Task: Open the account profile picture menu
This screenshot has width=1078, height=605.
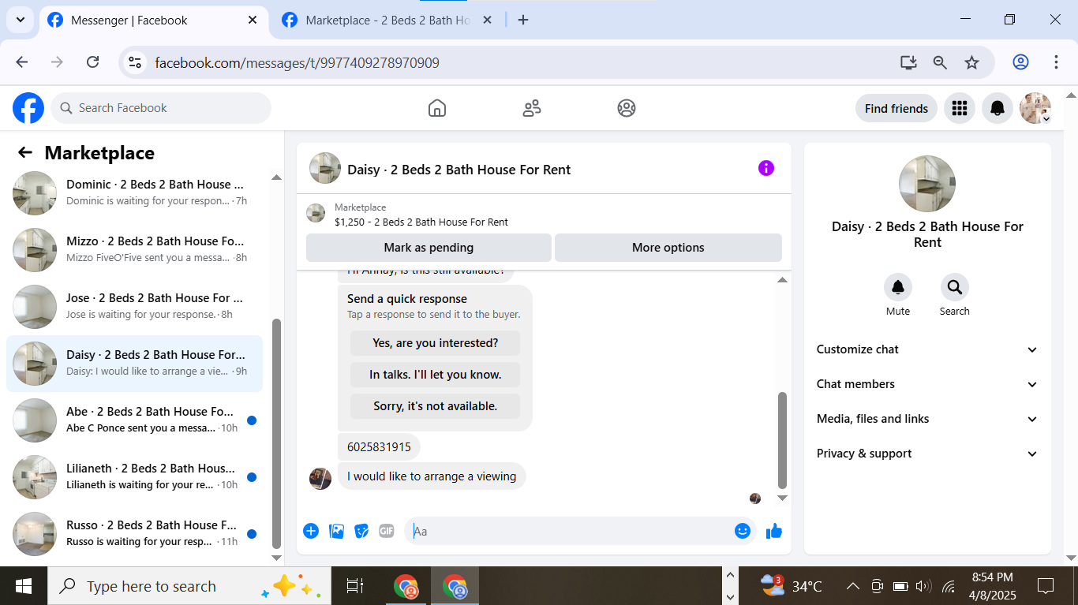Action: pyautogui.click(x=1035, y=108)
